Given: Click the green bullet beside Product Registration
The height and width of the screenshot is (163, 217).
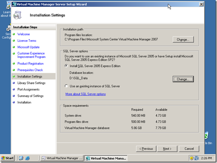Looking at the screenshot, I should coord(14,64).
